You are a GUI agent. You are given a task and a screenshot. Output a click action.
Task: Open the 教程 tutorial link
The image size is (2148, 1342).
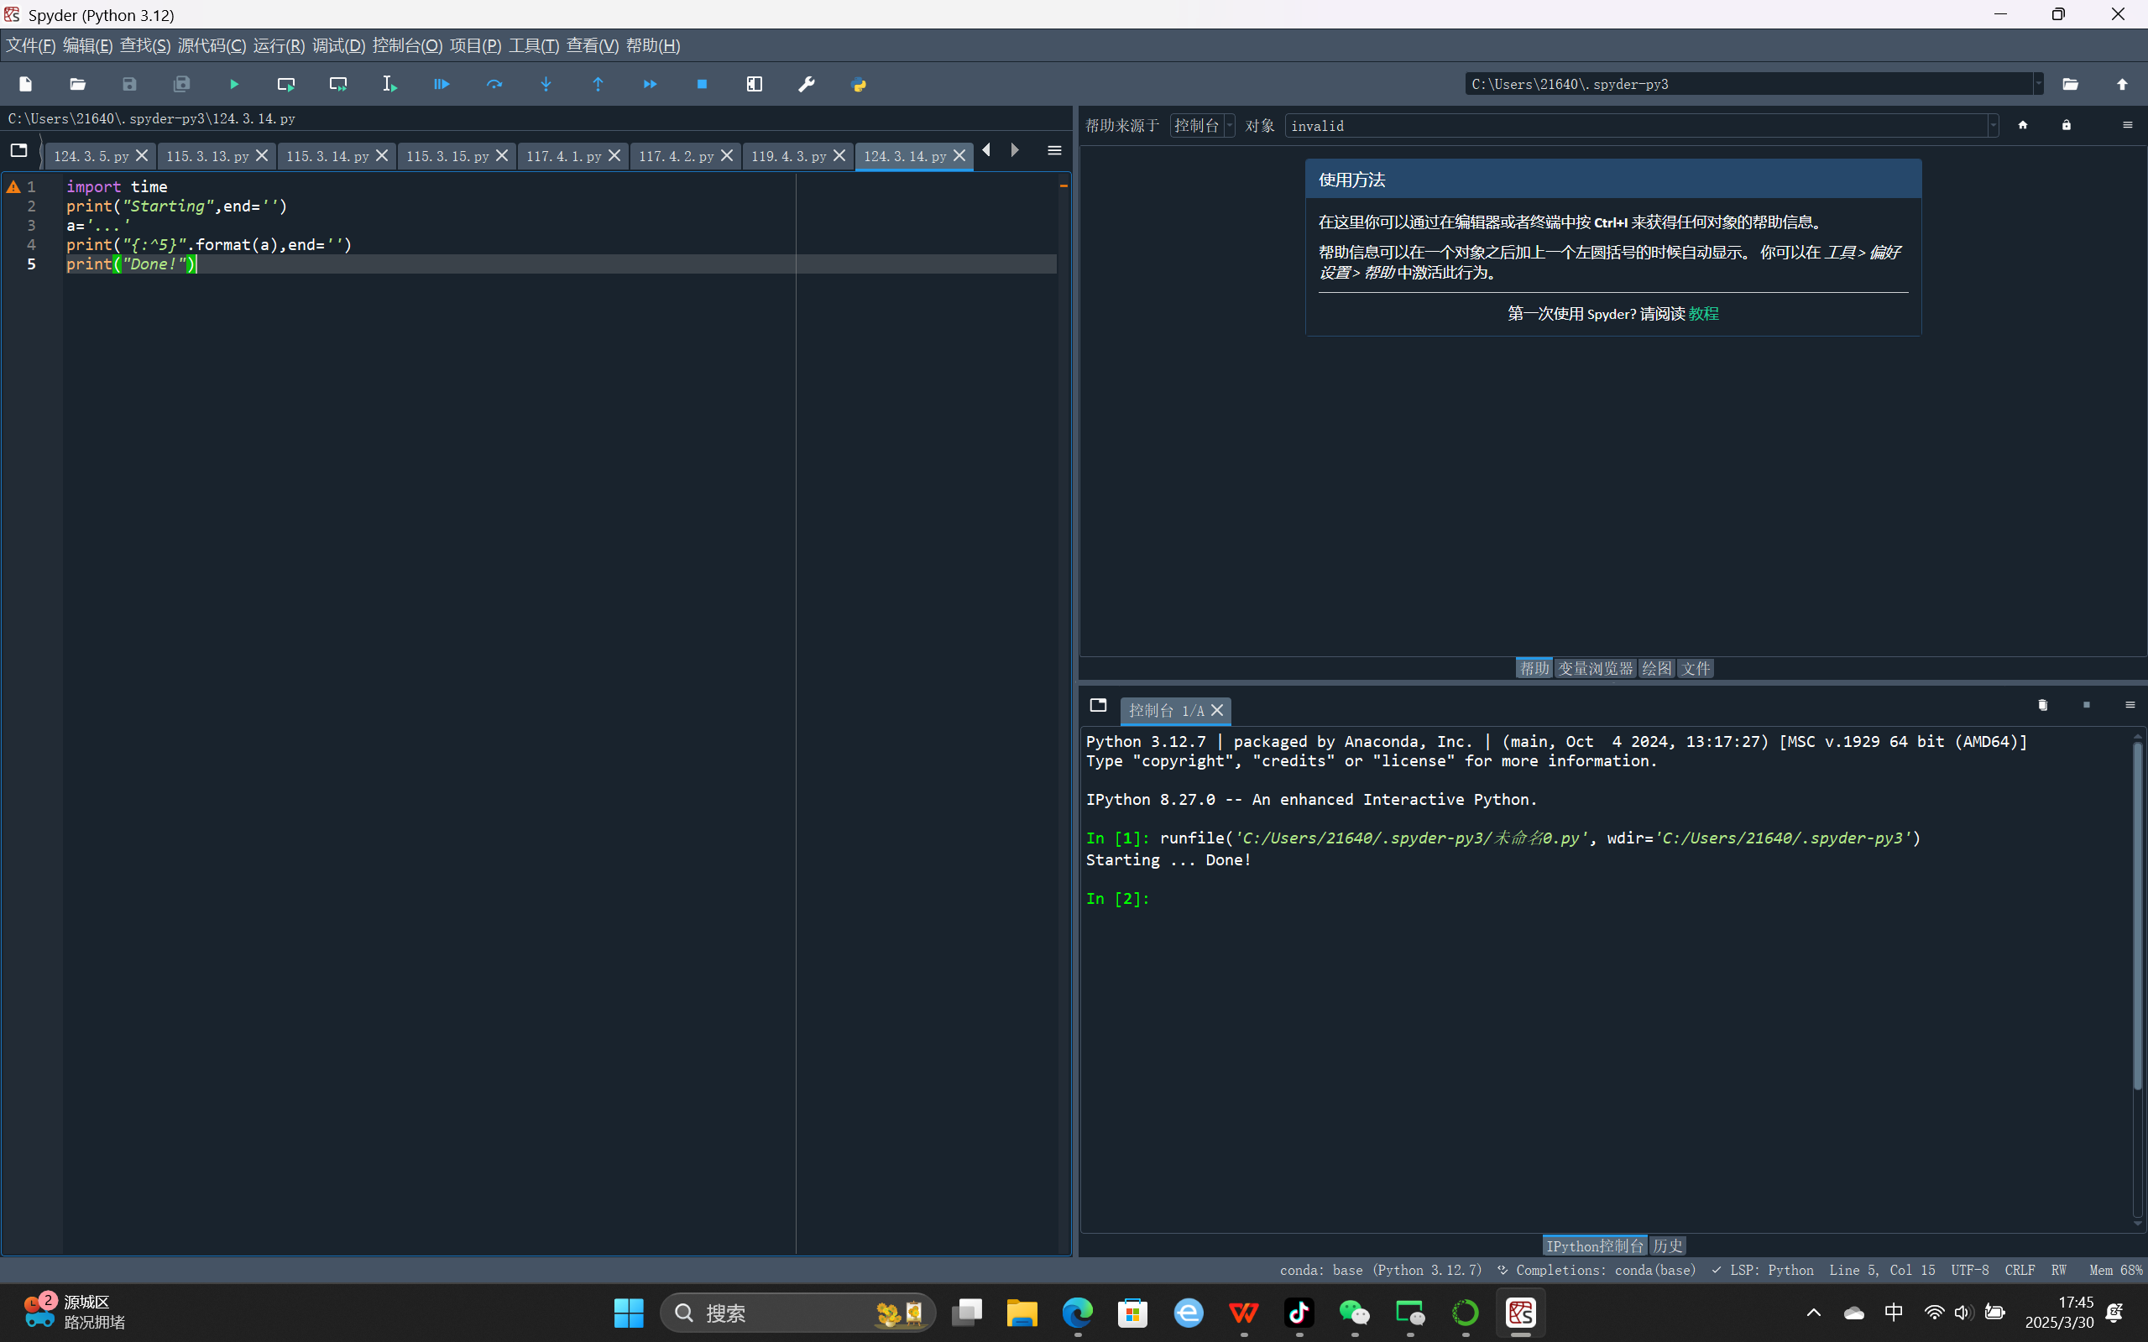point(1703,313)
